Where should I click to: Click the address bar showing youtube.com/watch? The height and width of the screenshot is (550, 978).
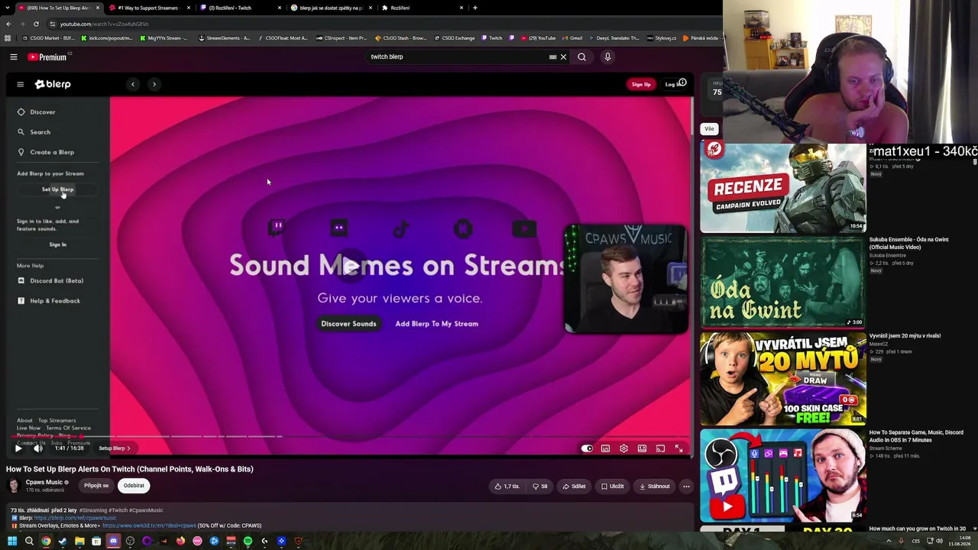coord(382,24)
